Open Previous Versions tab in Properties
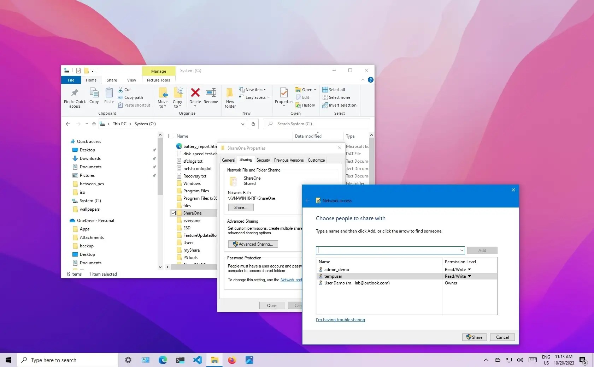Image resolution: width=594 pixels, height=367 pixels. [289, 160]
